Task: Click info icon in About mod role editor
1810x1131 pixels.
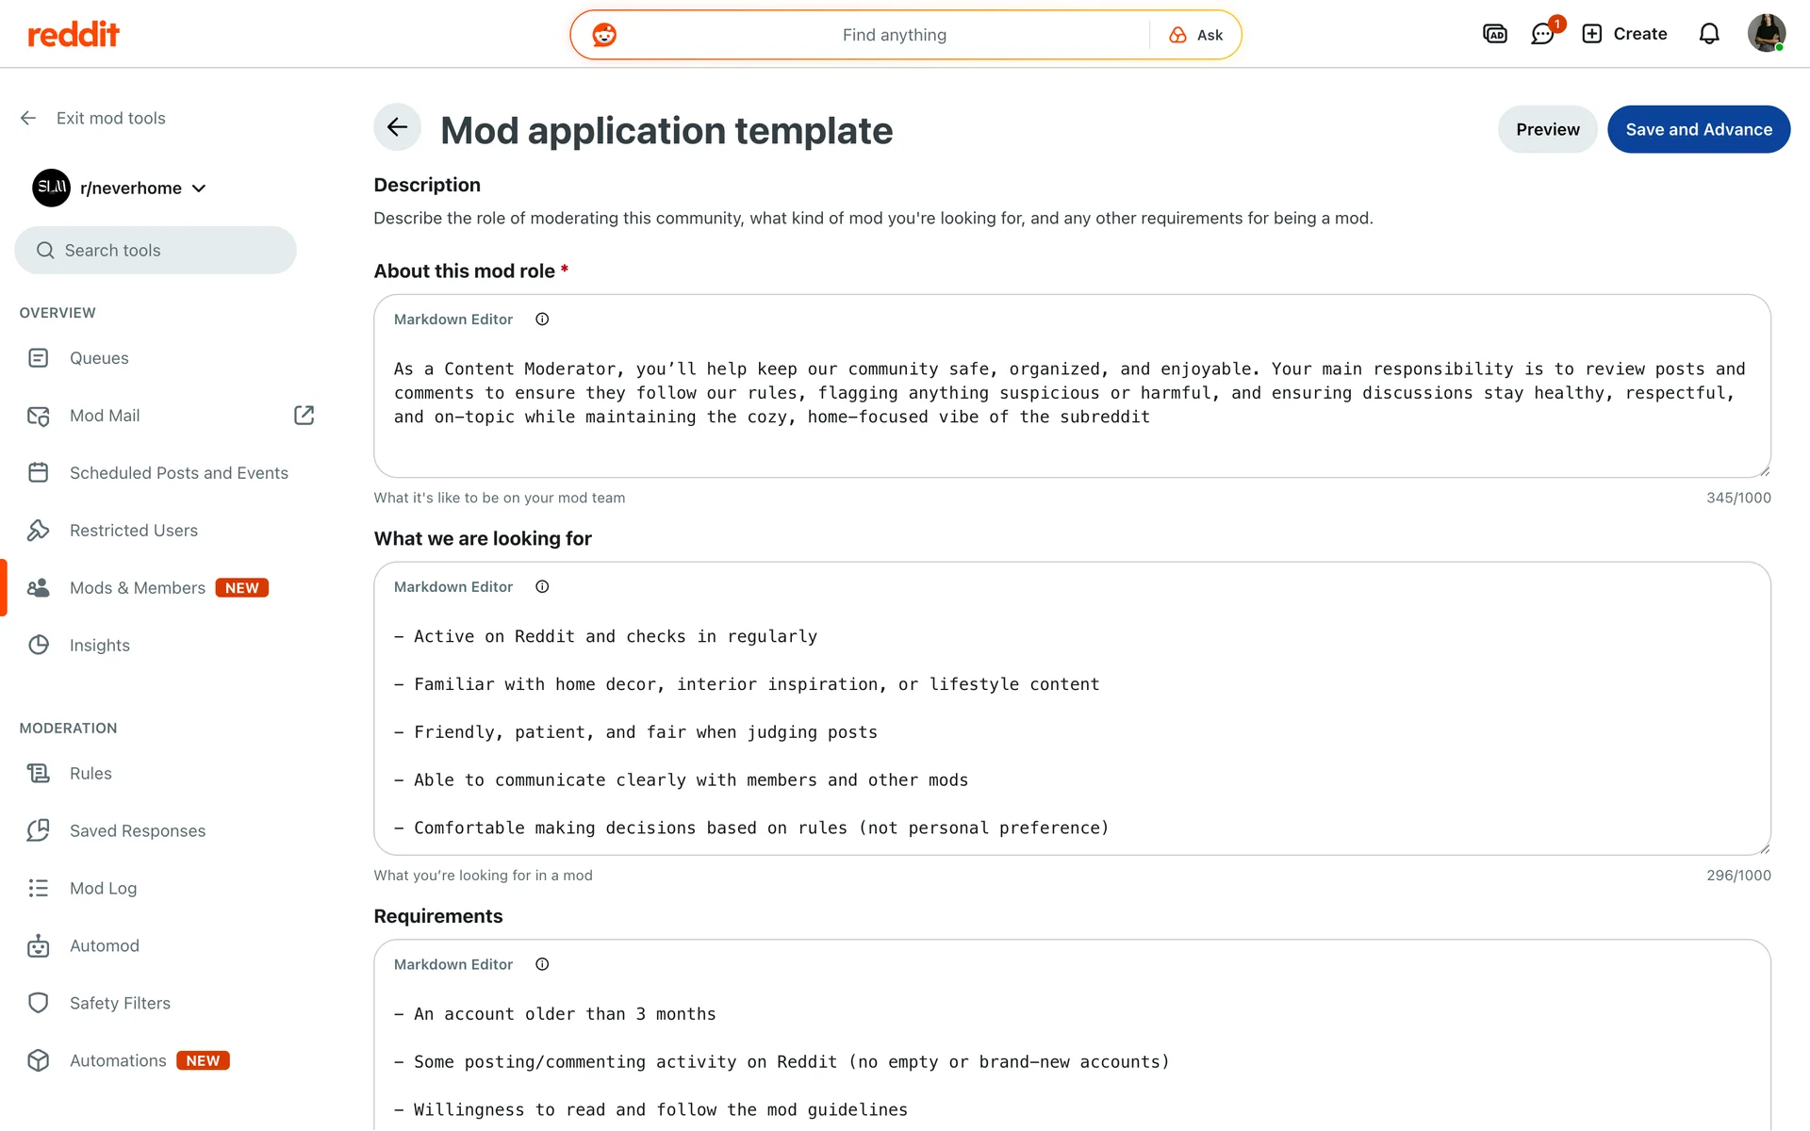Action: (x=542, y=320)
